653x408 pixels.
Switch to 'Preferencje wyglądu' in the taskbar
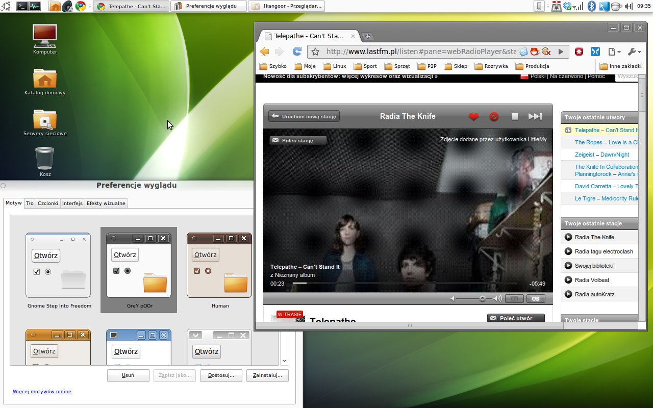tap(208, 6)
